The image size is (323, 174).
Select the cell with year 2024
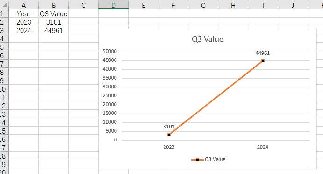coord(24,30)
